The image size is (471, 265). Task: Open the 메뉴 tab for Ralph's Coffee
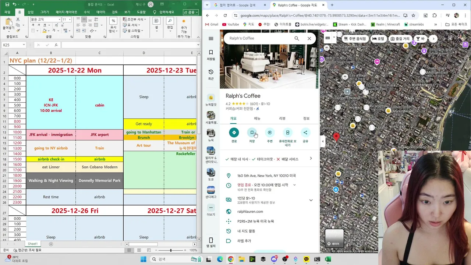click(x=257, y=119)
